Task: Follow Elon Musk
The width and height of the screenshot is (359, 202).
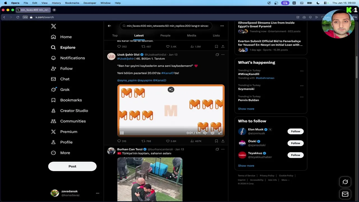Action: point(295,131)
